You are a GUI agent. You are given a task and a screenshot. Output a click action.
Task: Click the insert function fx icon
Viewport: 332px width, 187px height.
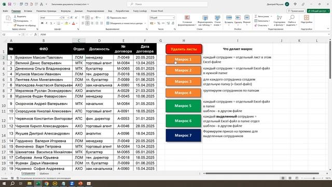pyautogui.click(x=35, y=34)
